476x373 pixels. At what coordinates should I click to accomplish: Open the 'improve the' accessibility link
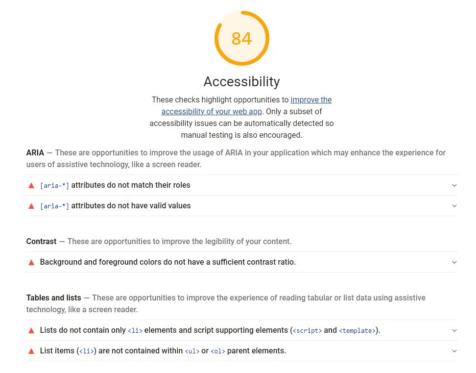(x=311, y=100)
